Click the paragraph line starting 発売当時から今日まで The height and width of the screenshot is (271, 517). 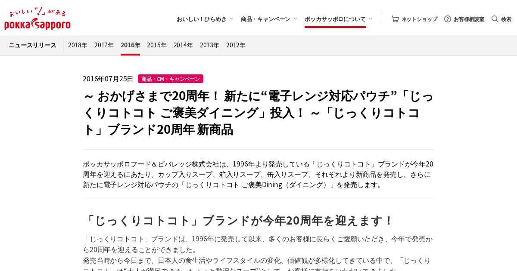coord(257,260)
